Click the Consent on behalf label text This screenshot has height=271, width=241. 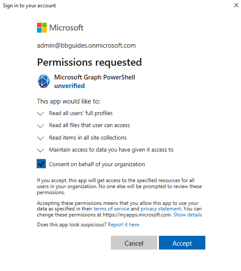point(97,164)
